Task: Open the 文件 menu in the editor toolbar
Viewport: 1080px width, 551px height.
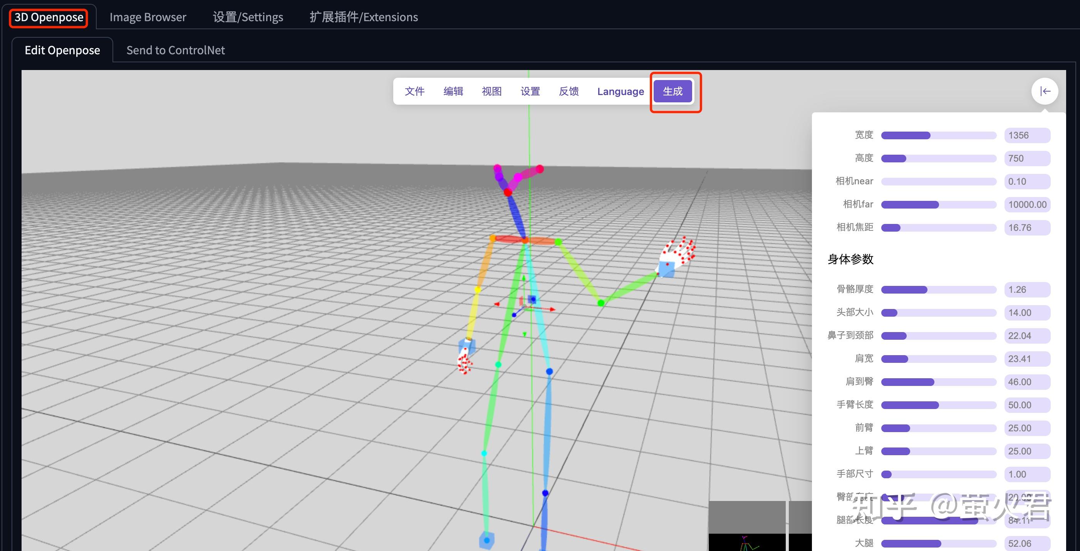Action: 415,91
